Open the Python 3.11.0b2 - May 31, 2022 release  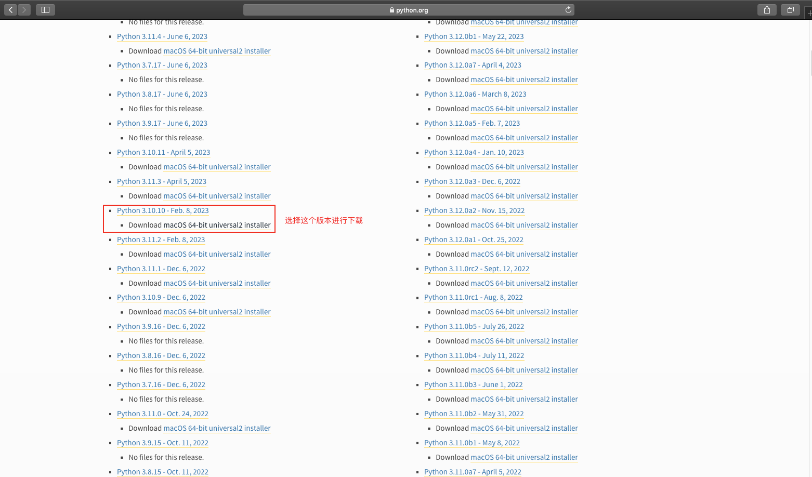click(x=474, y=414)
